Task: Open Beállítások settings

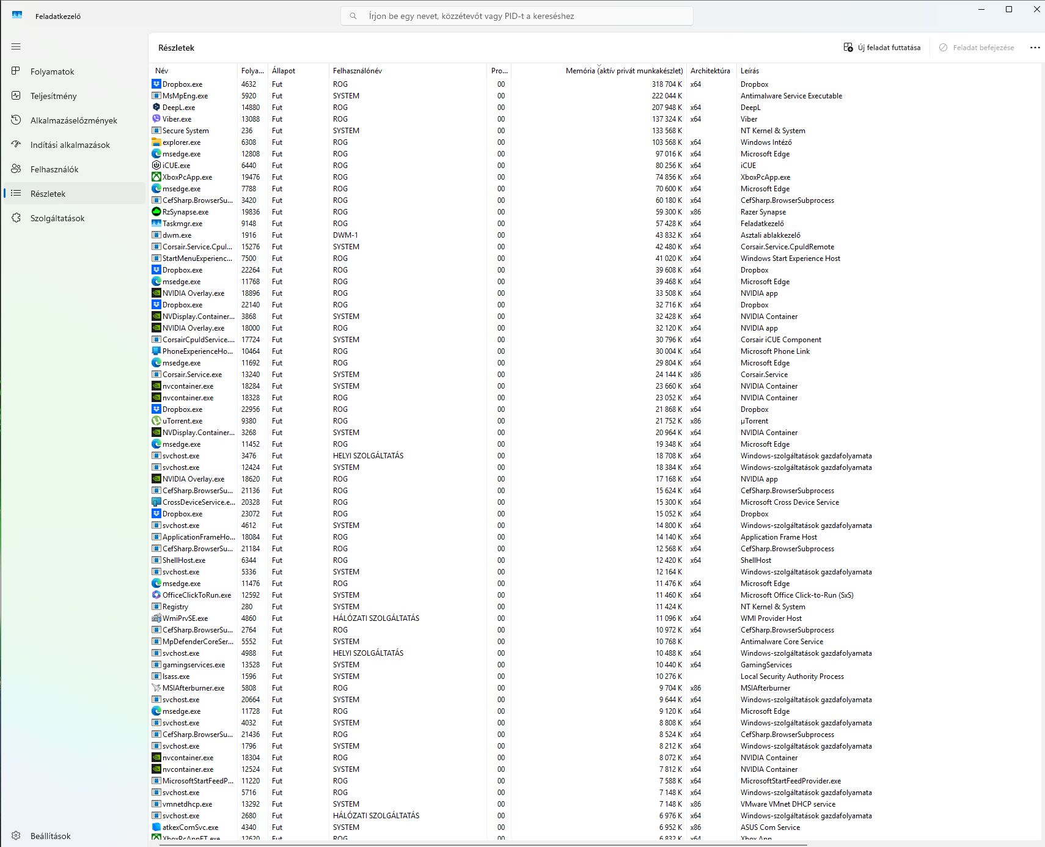Action: (x=74, y=836)
